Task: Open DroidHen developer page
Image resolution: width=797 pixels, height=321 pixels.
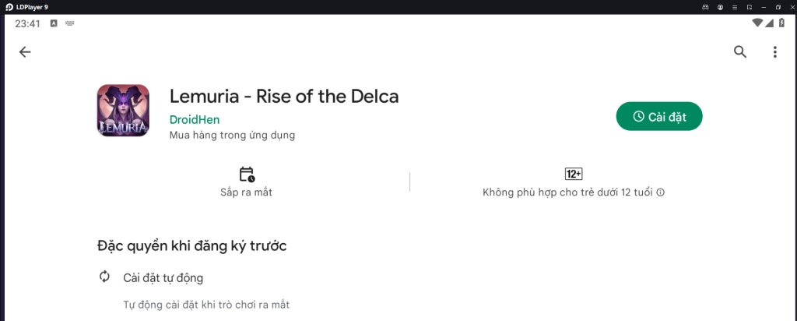Action: click(x=195, y=120)
